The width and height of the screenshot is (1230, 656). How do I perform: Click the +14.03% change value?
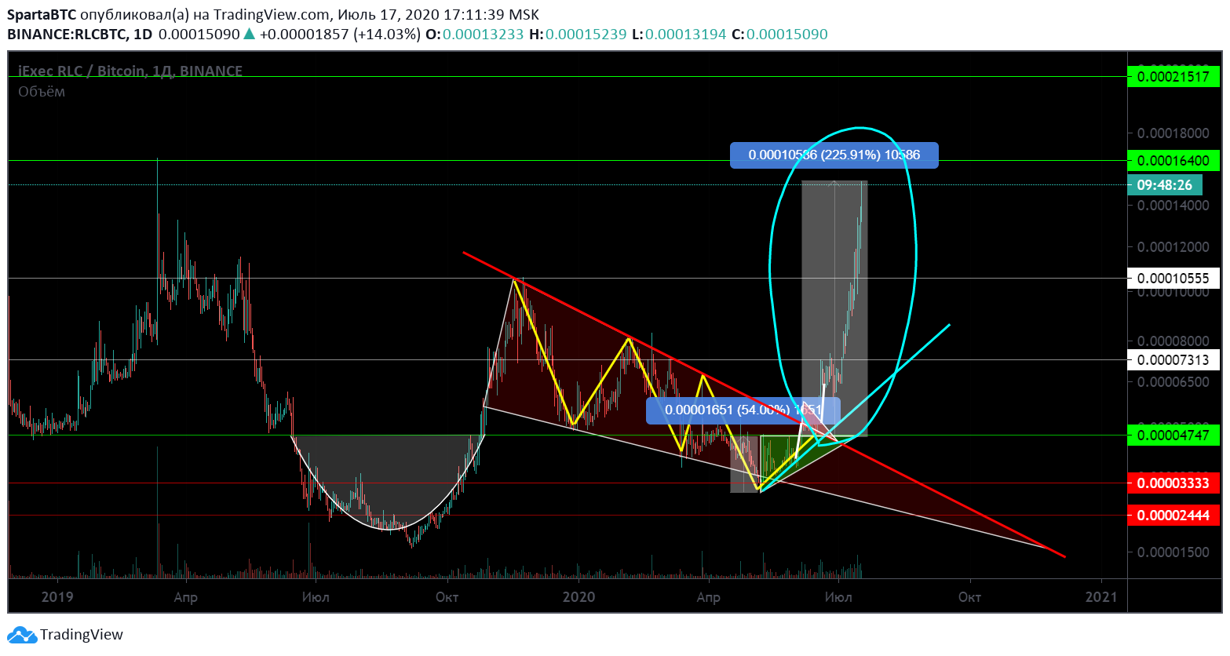(x=387, y=35)
